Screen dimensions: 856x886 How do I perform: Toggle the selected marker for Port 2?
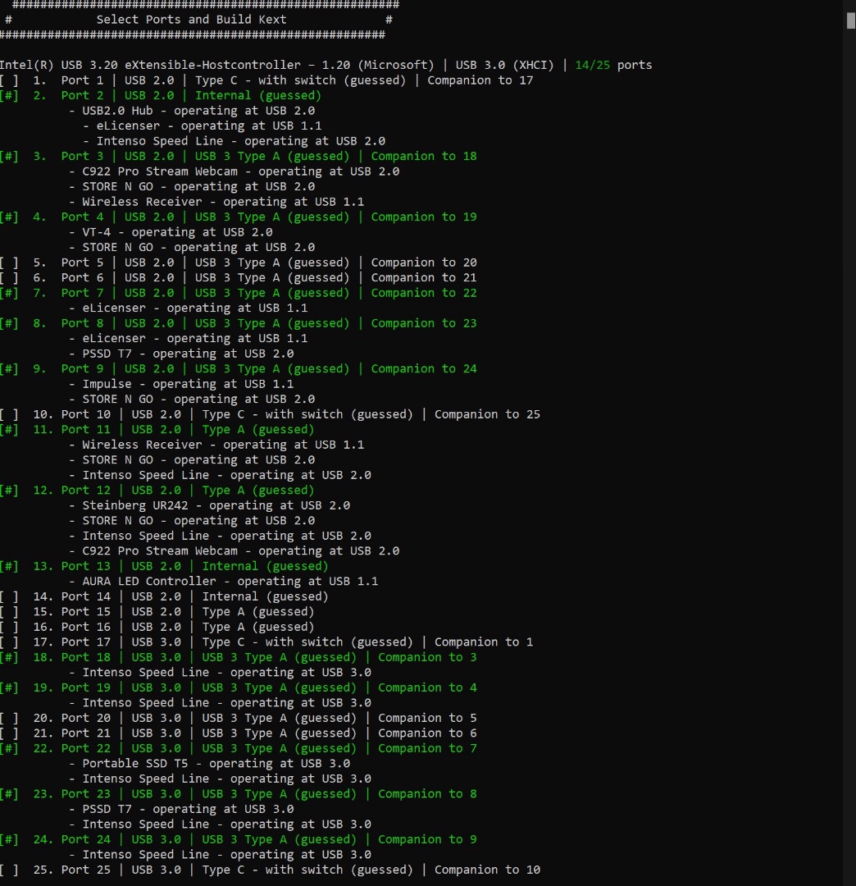pos(9,96)
